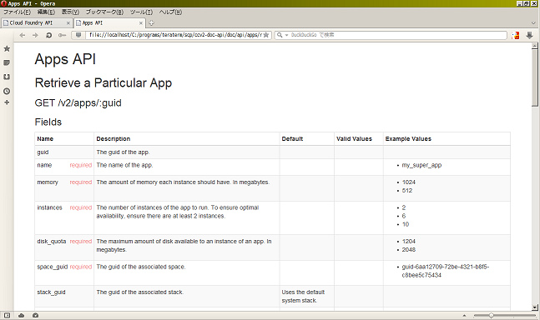Click the 1024 example value
This screenshot has width=540, height=320.
(409, 182)
